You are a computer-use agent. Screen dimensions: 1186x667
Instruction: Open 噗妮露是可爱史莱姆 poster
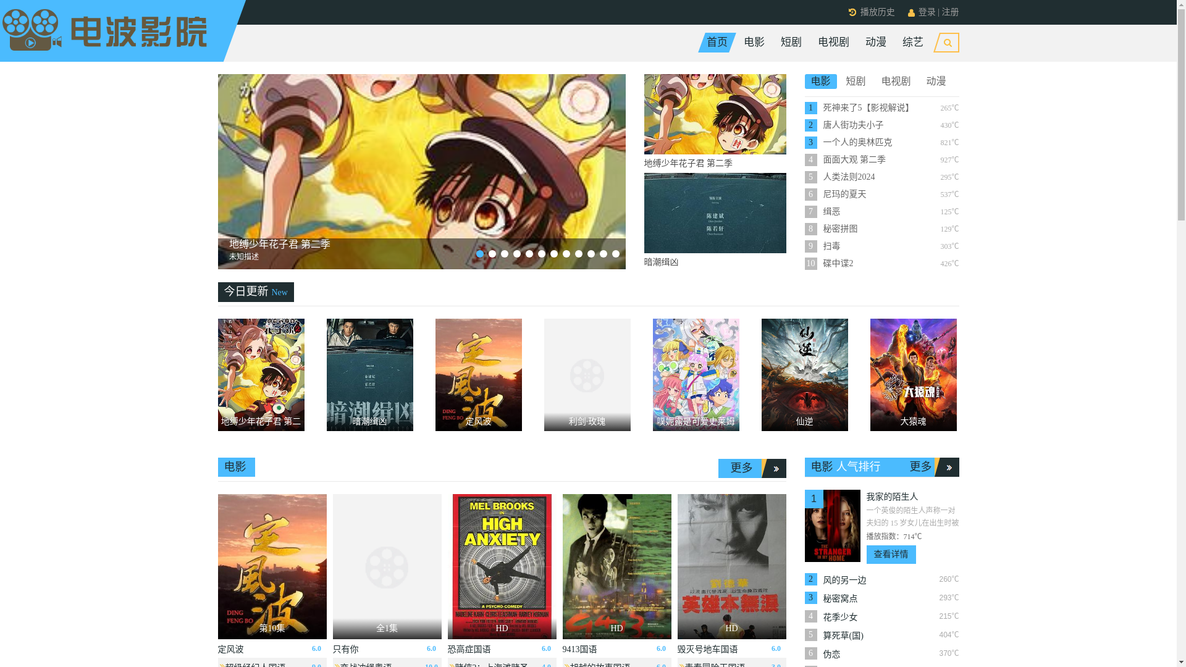[696, 375]
